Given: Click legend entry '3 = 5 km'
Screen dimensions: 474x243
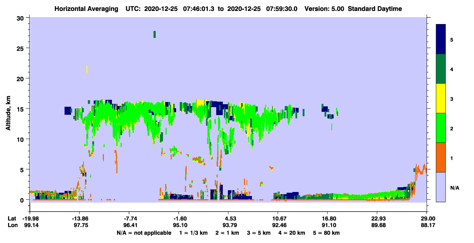Looking at the screenshot, I should [259, 233].
